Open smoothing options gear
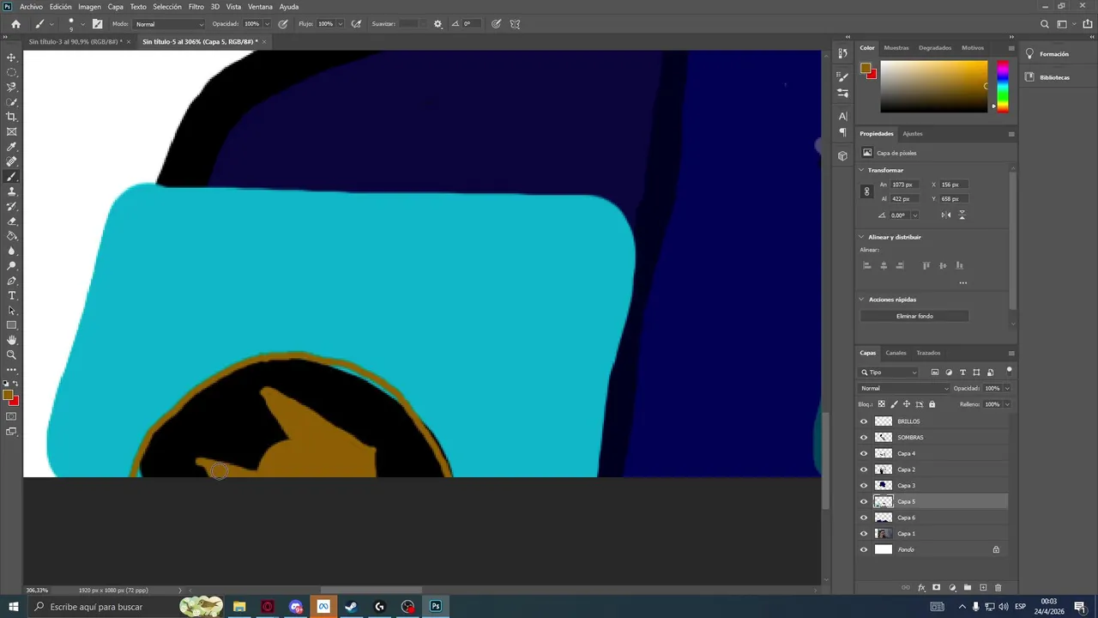Screen dimensions: 1098x618 (437, 24)
